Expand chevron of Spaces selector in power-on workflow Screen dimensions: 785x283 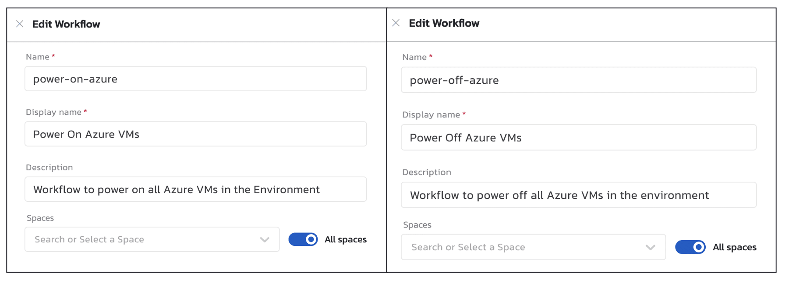[265, 239]
